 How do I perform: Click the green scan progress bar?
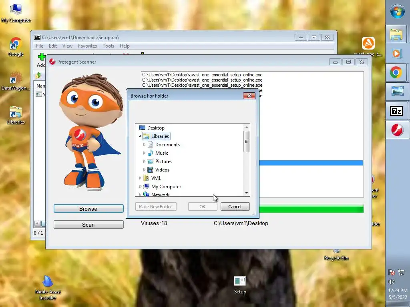click(311, 209)
